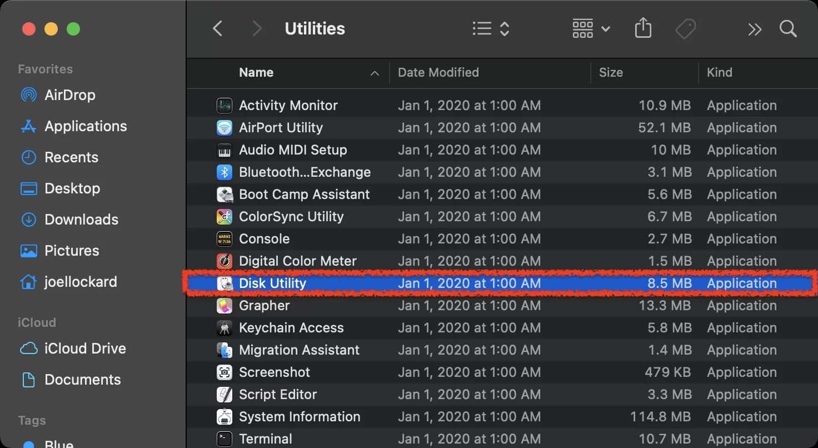Click the Share toolbar icon
The image size is (818, 448).
coord(643,28)
